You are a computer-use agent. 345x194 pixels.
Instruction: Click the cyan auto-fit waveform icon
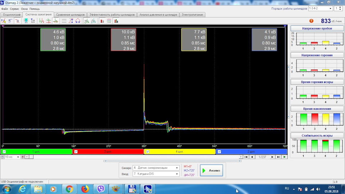tap(26, 21)
